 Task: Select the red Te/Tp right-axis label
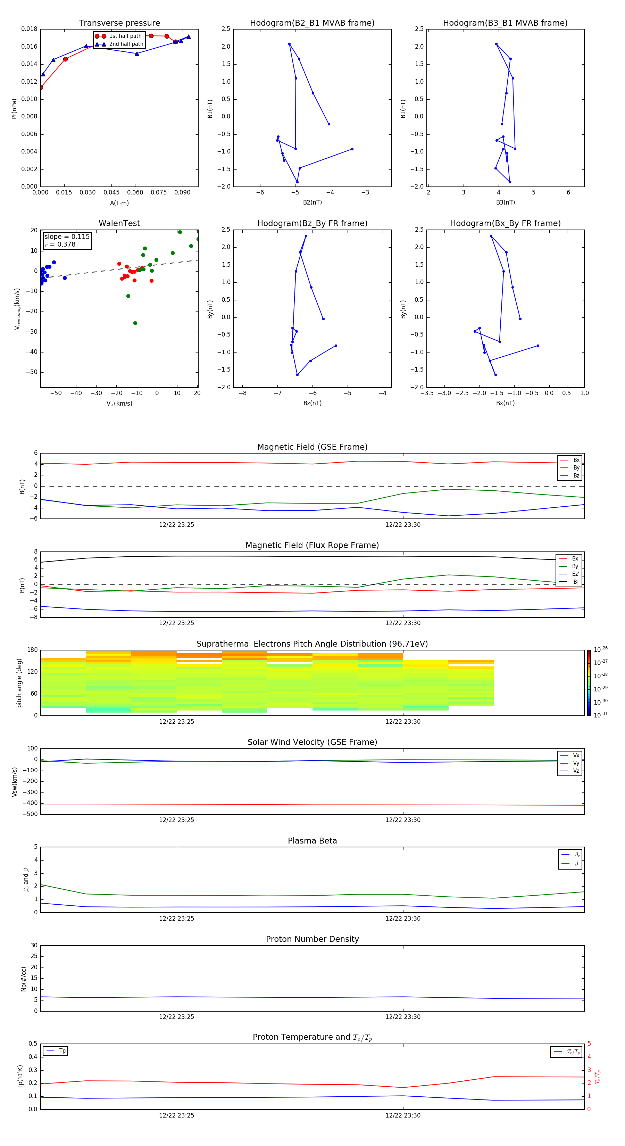(x=598, y=1077)
